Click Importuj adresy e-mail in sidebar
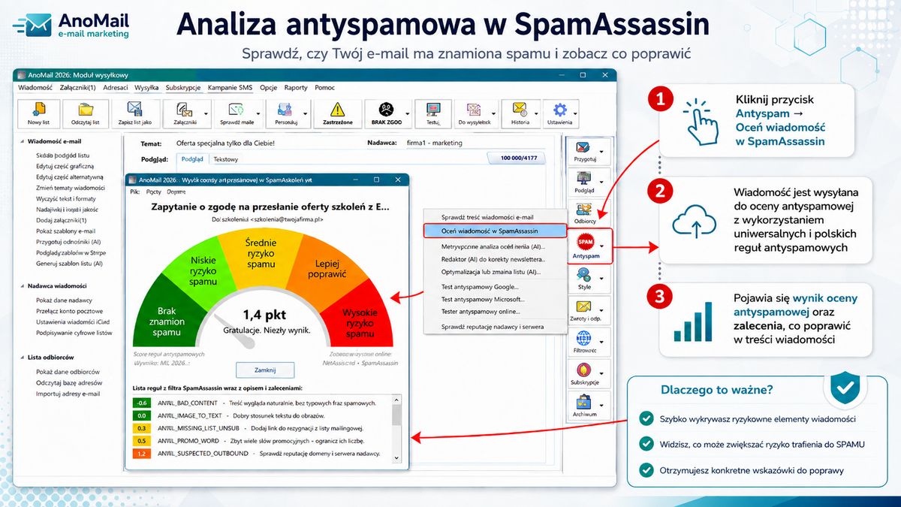The width and height of the screenshot is (901, 507). [68, 394]
